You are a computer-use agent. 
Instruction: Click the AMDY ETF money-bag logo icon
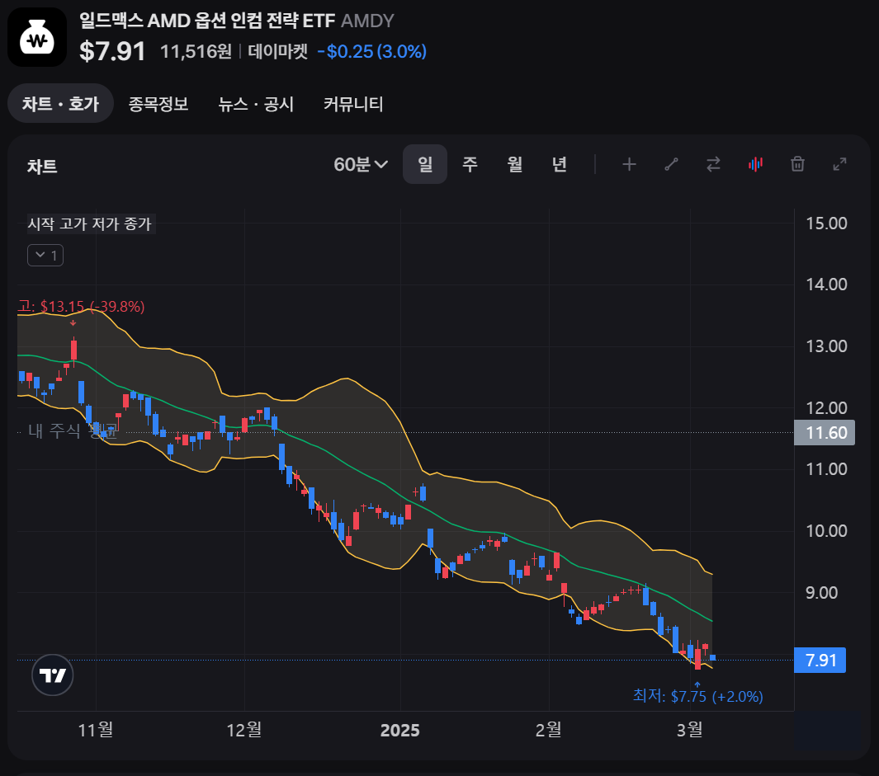37,37
